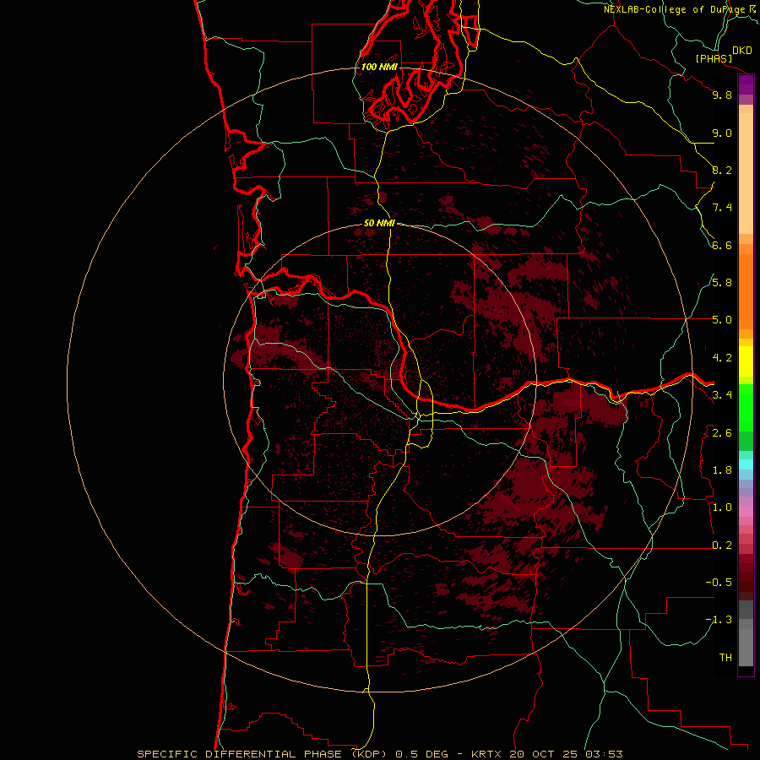This screenshot has width=760, height=760.
Task: Click the 1.0 value on the color scale
Action: [x=722, y=508]
